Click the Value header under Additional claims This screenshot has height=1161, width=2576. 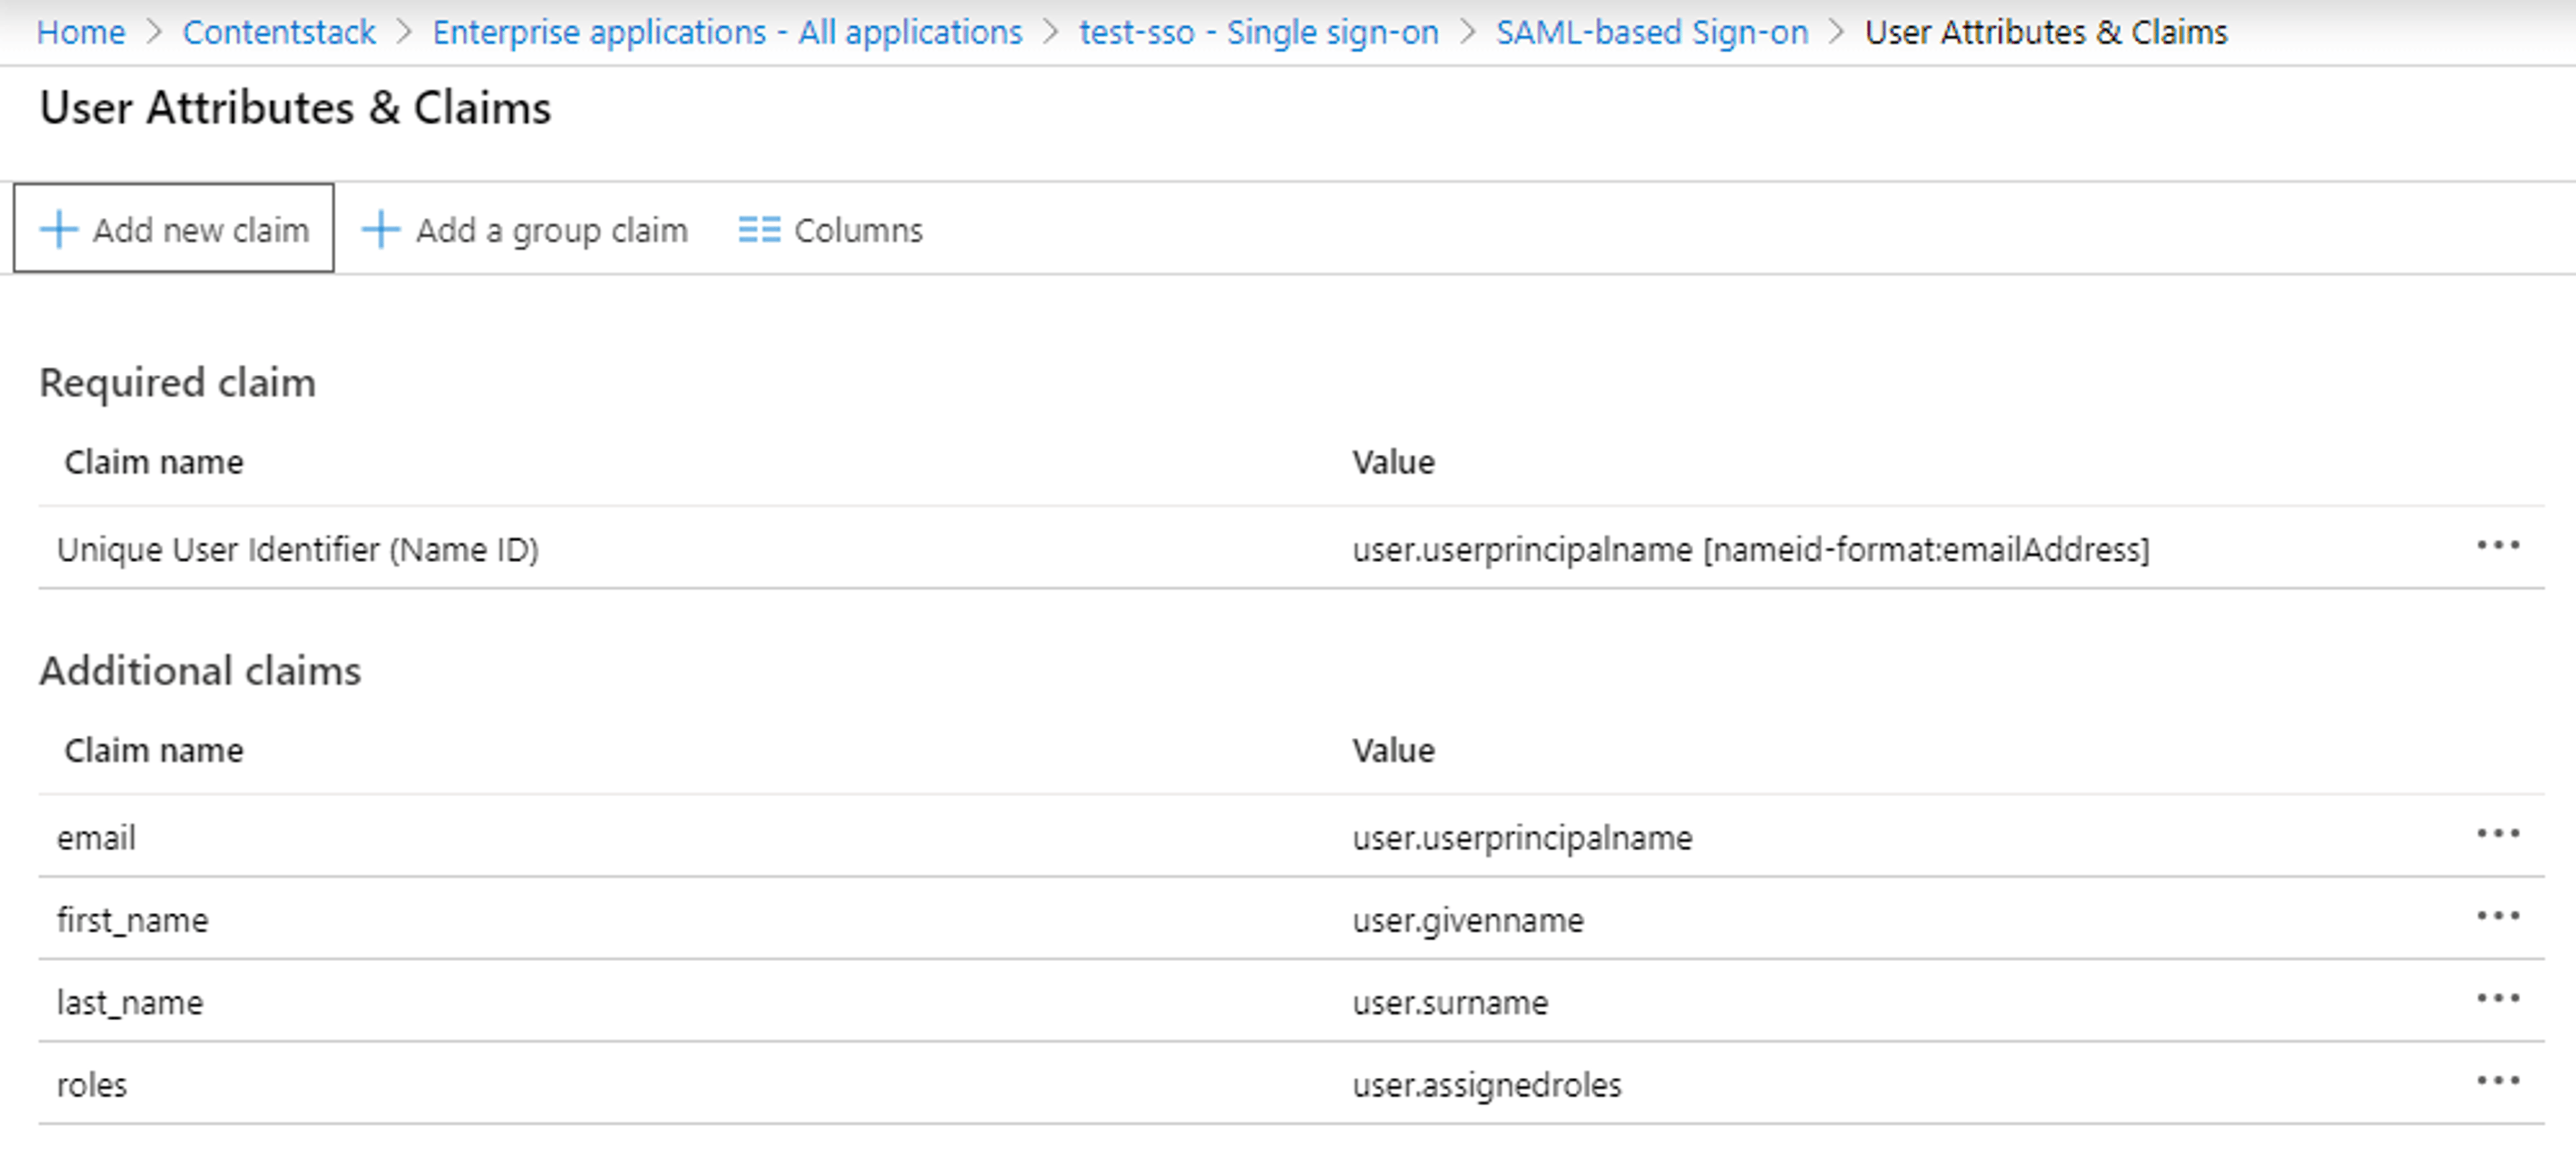click(x=1393, y=750)
